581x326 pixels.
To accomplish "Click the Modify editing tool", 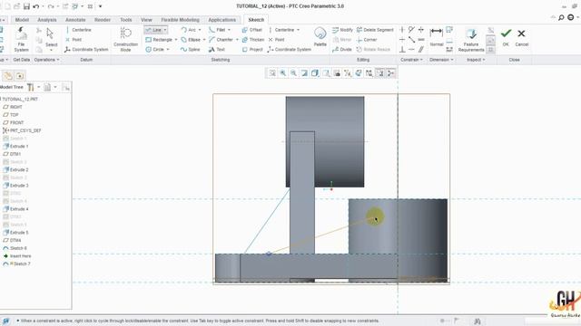I will coord(342,30).
